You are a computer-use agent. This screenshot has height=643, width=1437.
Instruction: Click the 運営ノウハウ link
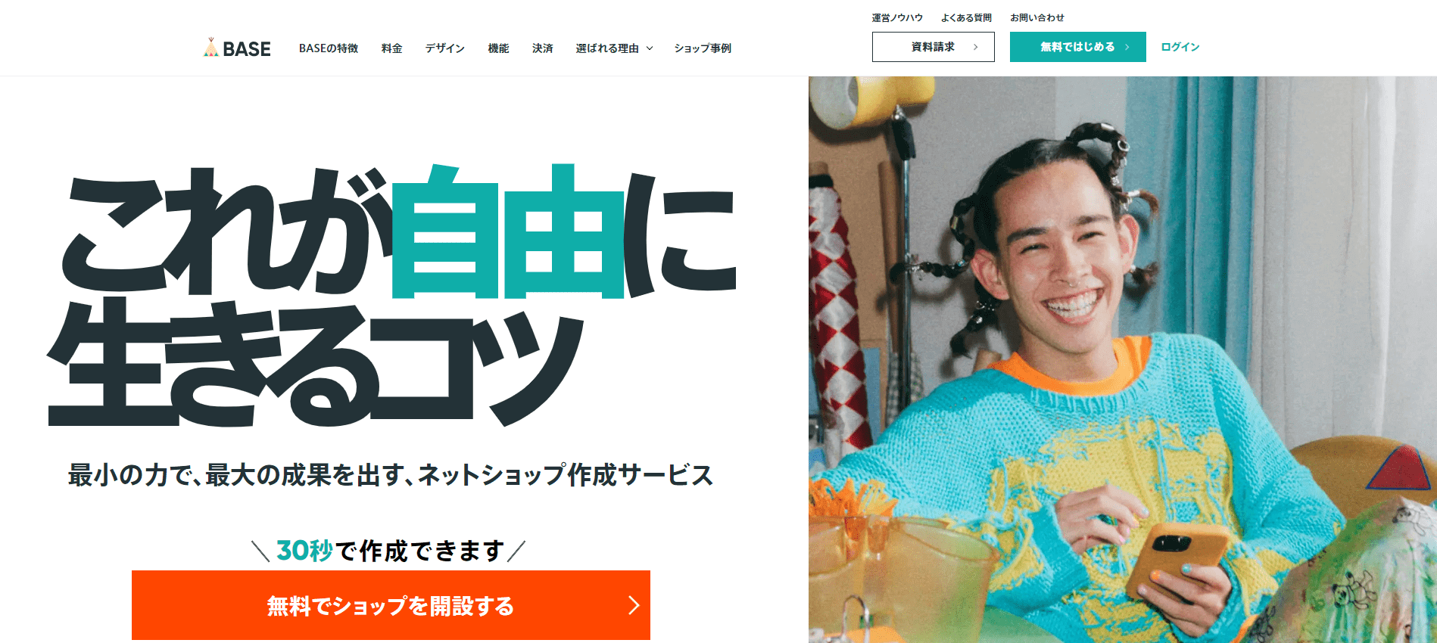point(897,17)
